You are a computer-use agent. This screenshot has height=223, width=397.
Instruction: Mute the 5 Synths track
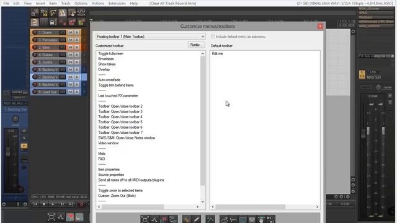[70, 62]
